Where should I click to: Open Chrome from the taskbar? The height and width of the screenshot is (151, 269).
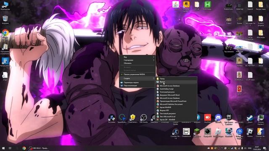24,148
